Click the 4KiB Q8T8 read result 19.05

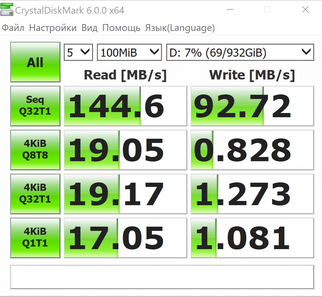tap(126, 150)
